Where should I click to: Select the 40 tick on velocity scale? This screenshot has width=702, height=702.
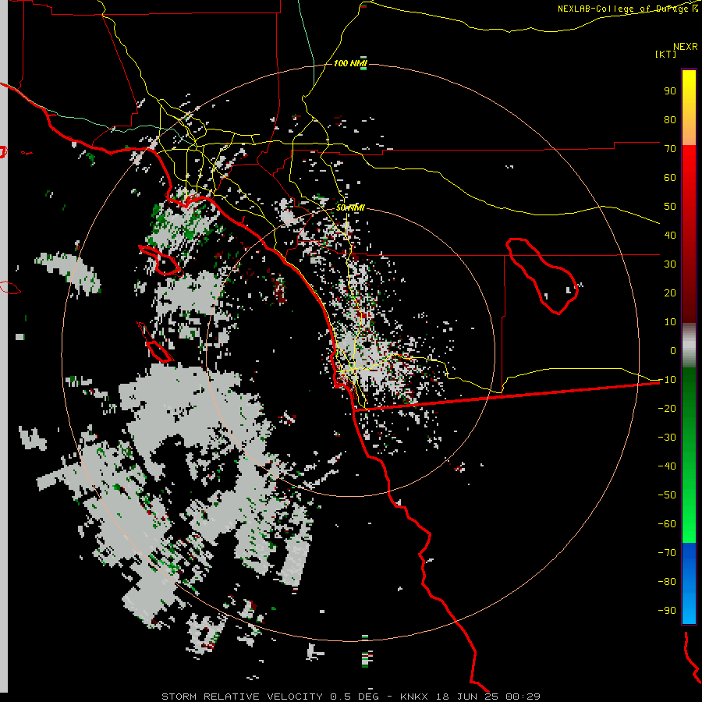pyautogui.click(x=670, y=235)
